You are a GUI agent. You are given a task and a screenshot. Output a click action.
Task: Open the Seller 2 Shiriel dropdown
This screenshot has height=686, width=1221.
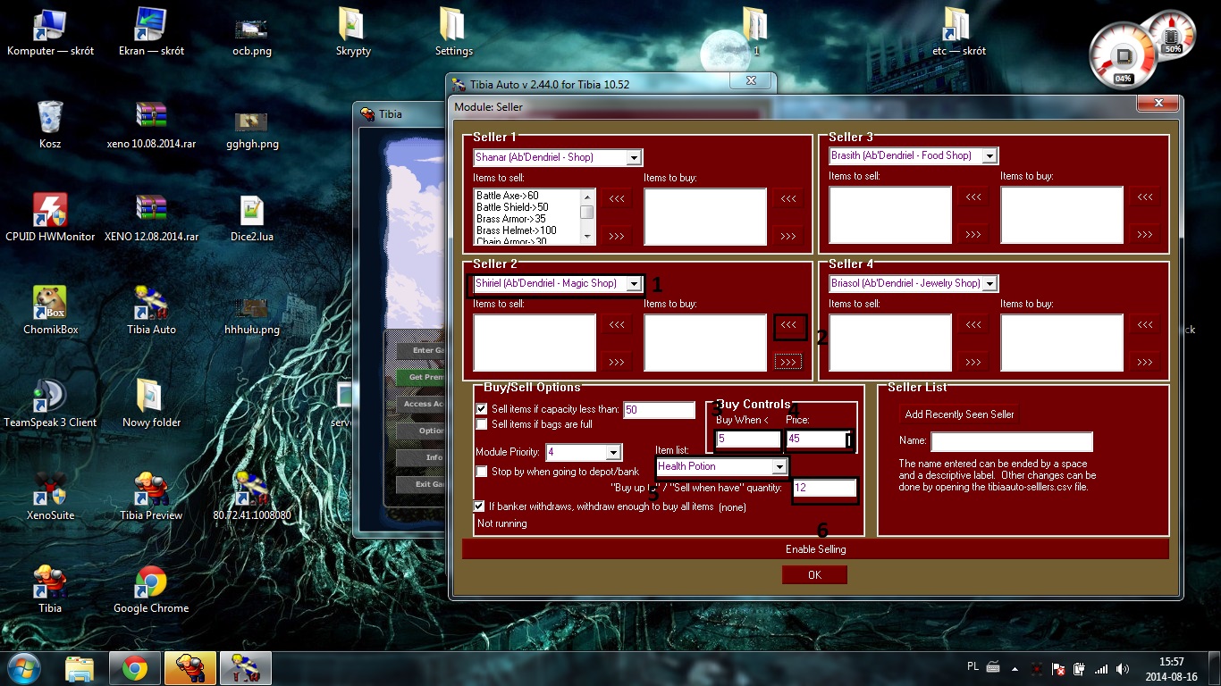[634, 284]
